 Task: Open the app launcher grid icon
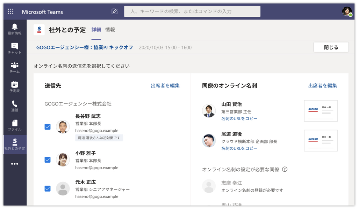[11, 11]
